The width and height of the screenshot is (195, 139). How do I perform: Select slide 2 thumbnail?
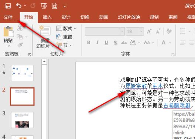(x=22, y=97)
